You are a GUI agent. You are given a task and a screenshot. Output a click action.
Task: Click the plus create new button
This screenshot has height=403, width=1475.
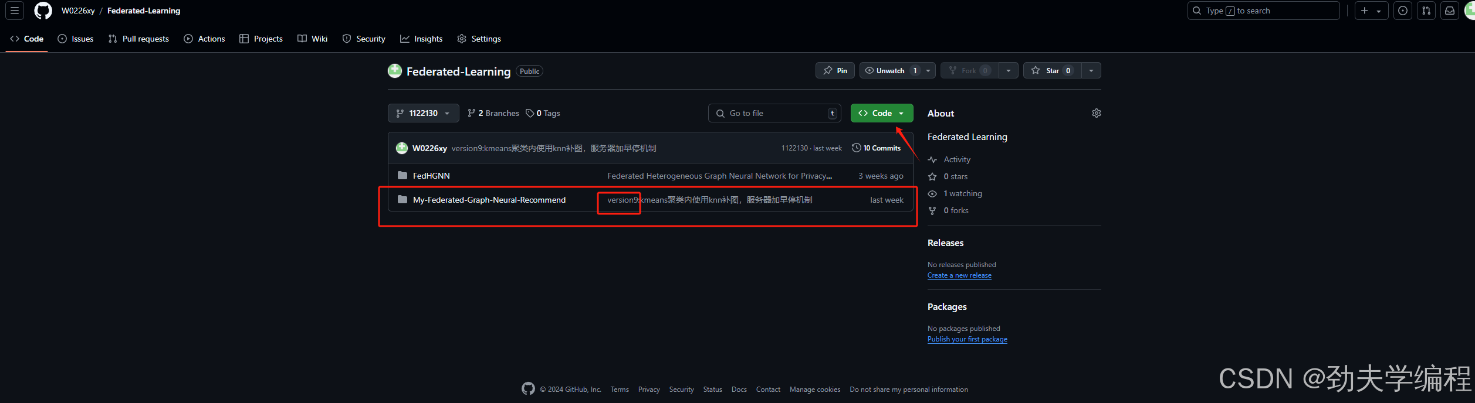(1371, 11)
